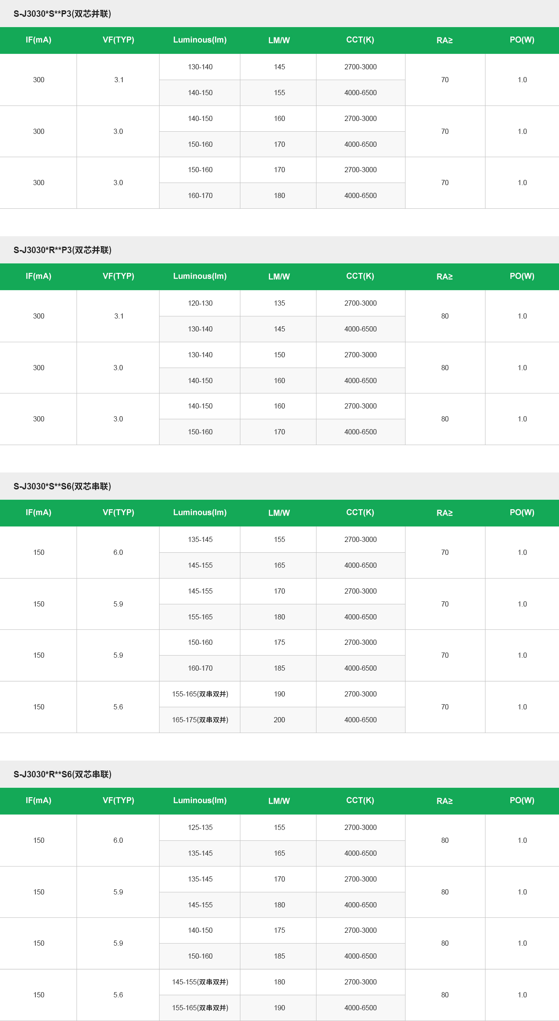Select the 165-175(双串双并) luminous cell

[x=200, y=720]
